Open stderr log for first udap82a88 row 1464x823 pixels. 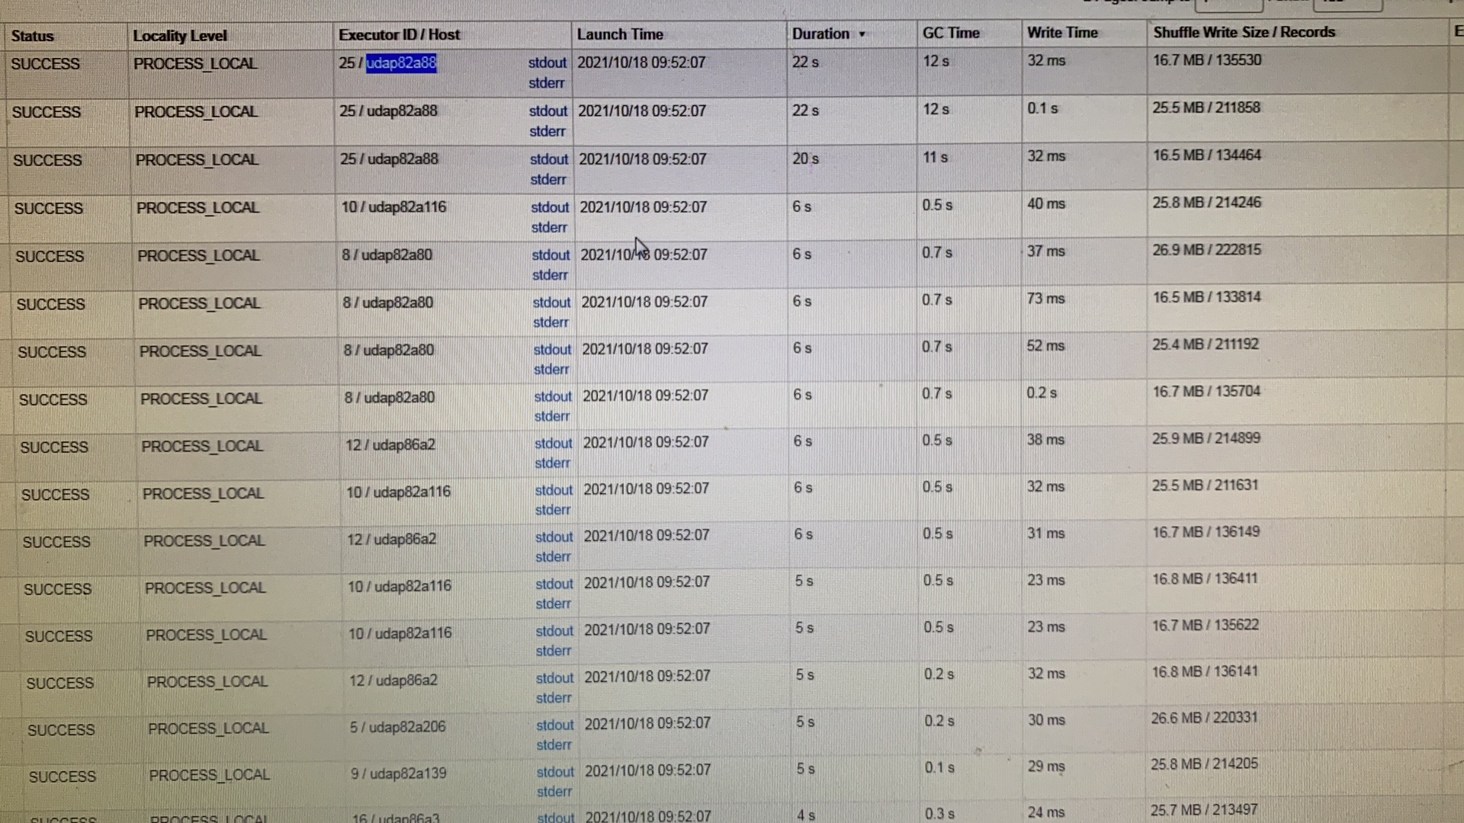546,82
